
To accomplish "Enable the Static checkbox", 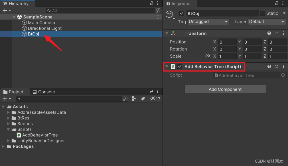I will click(x=262, y=13).
